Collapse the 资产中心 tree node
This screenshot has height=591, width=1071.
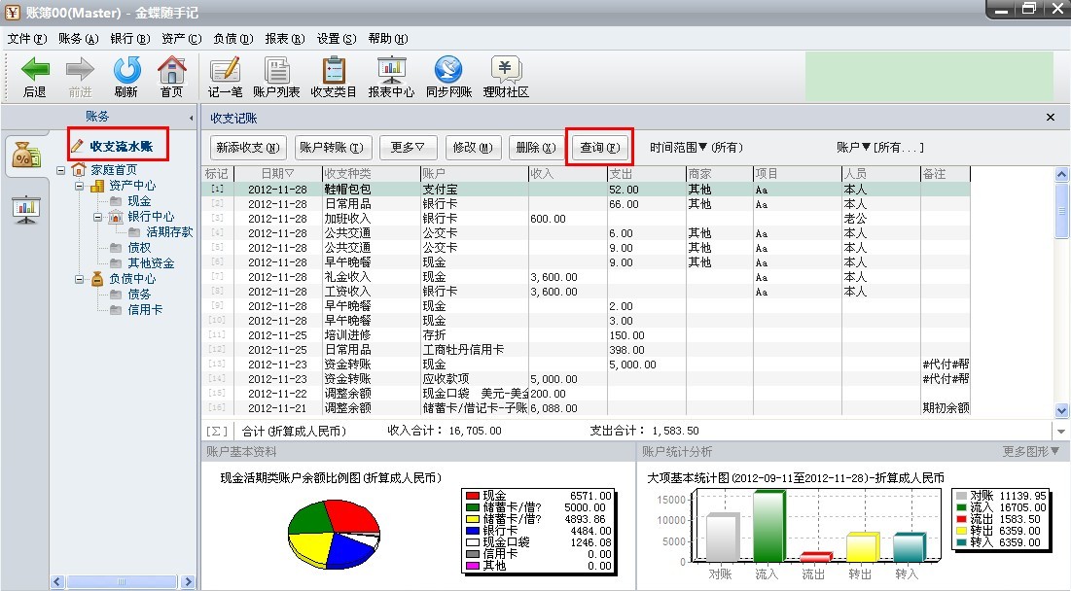[79, 186]
